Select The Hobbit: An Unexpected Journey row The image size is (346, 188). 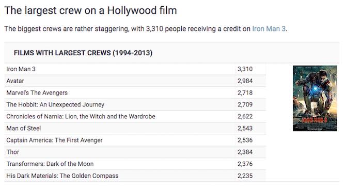[135, 105]
